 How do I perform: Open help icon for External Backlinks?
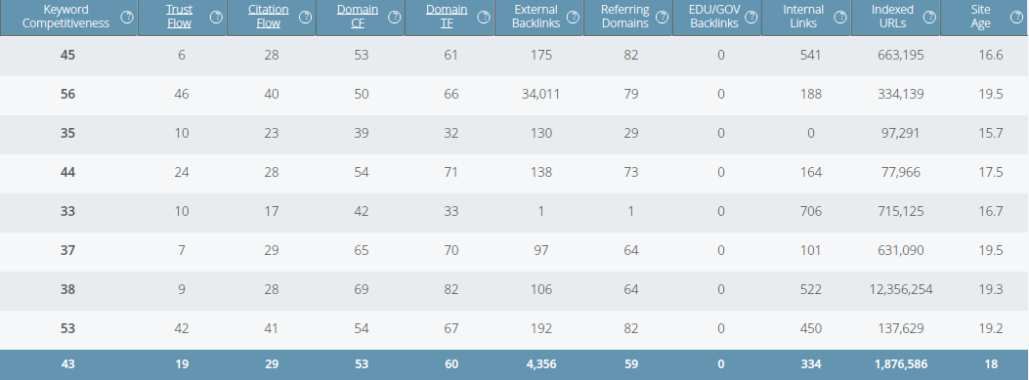tap(573, 17)
